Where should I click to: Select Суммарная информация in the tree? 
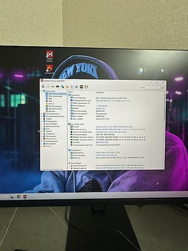56,93
